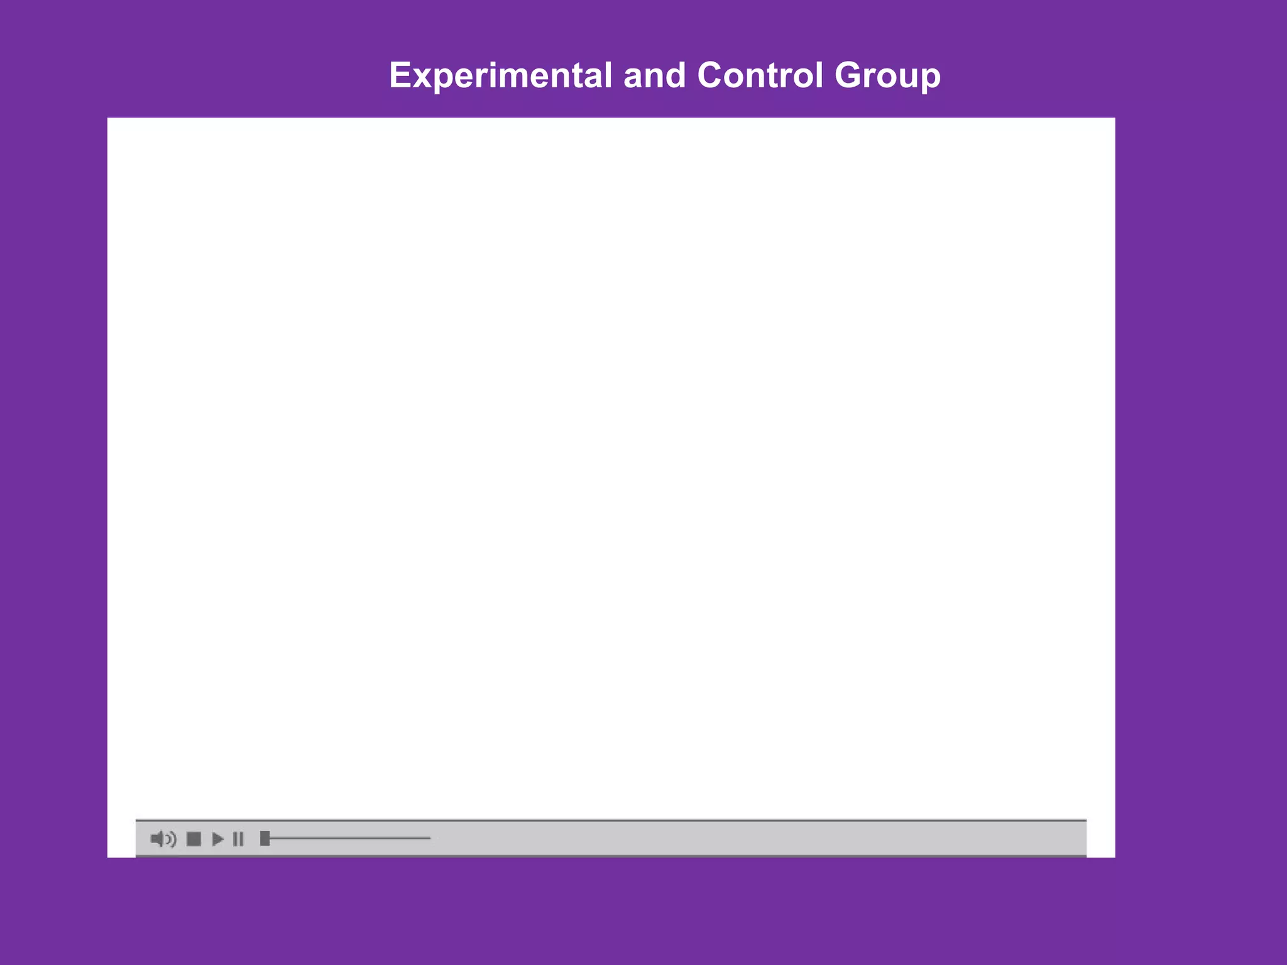The height and width of the screenshot is (965, 1287).
Task: Stop the video with the square button
Action: pyautogui.click(x=194, y=839)
